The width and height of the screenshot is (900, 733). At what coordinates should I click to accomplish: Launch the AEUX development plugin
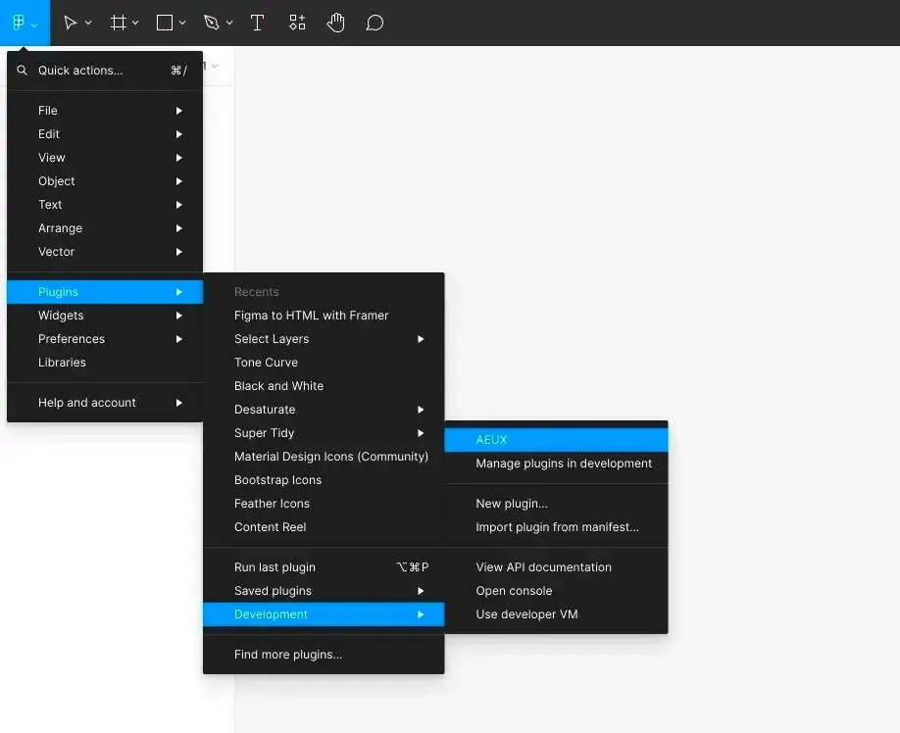point(556,440)
